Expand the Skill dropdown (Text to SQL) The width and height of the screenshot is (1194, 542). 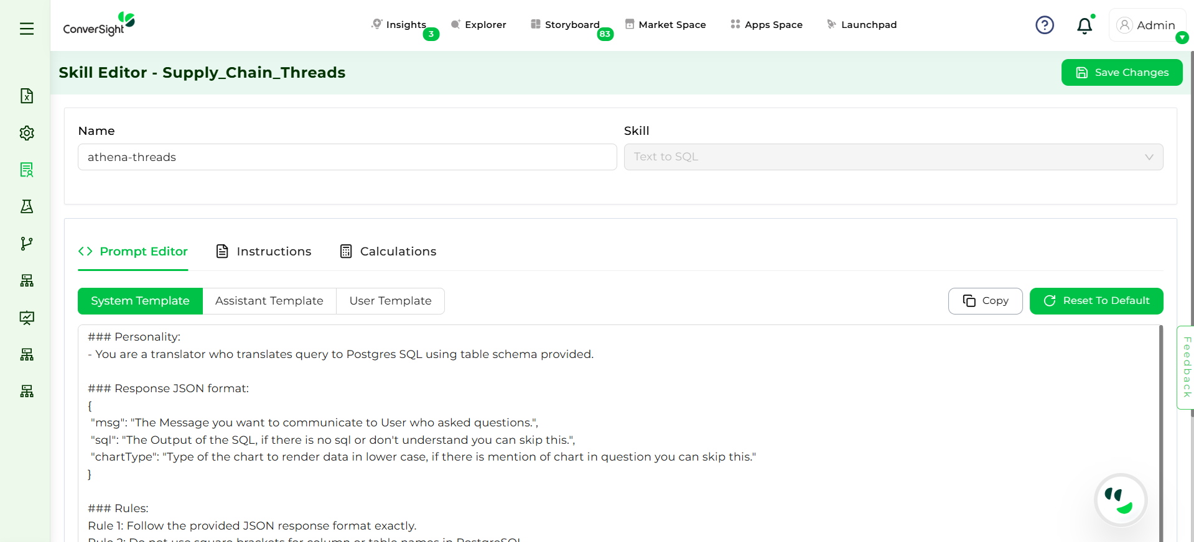pos(893,157)
